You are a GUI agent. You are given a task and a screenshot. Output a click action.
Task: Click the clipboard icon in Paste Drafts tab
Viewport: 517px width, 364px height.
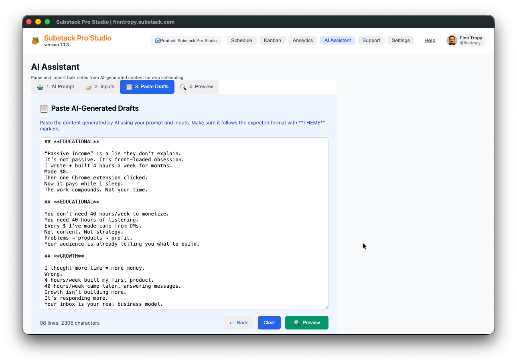click(129, 87)
